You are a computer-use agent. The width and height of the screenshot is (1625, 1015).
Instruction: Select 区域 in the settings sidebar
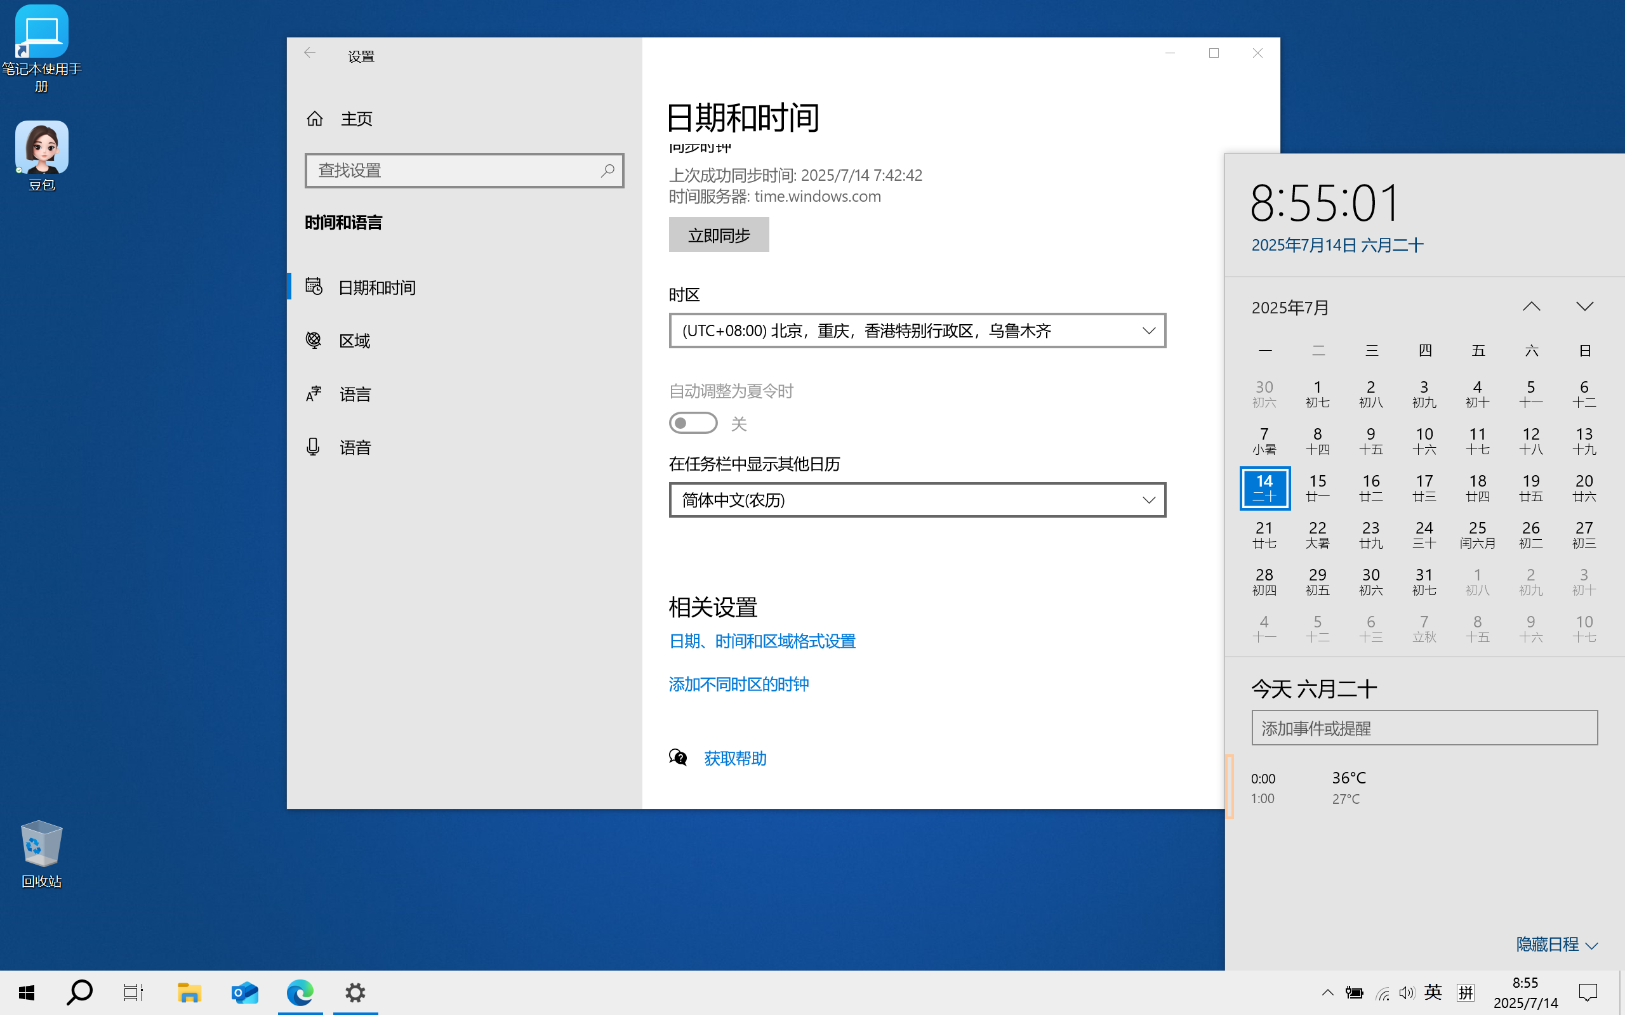[x=354, y=341]
